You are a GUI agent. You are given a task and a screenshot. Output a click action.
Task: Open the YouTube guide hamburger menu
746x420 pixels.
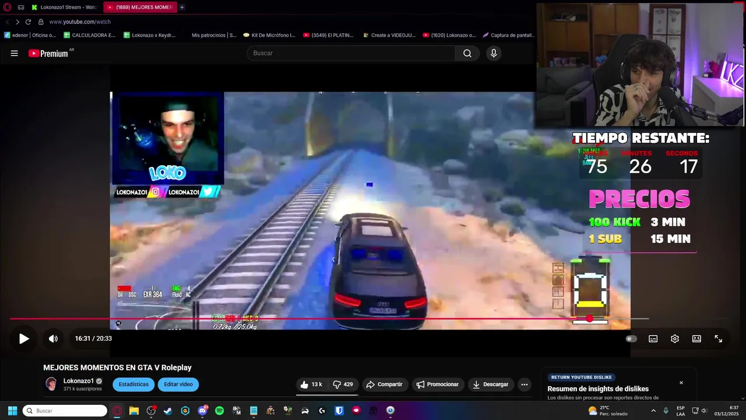click(14, 53)
